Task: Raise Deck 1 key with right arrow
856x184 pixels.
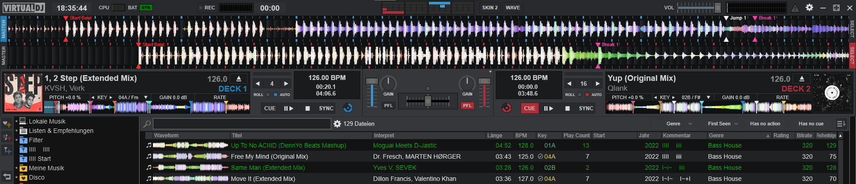Action: coord(111,97)
